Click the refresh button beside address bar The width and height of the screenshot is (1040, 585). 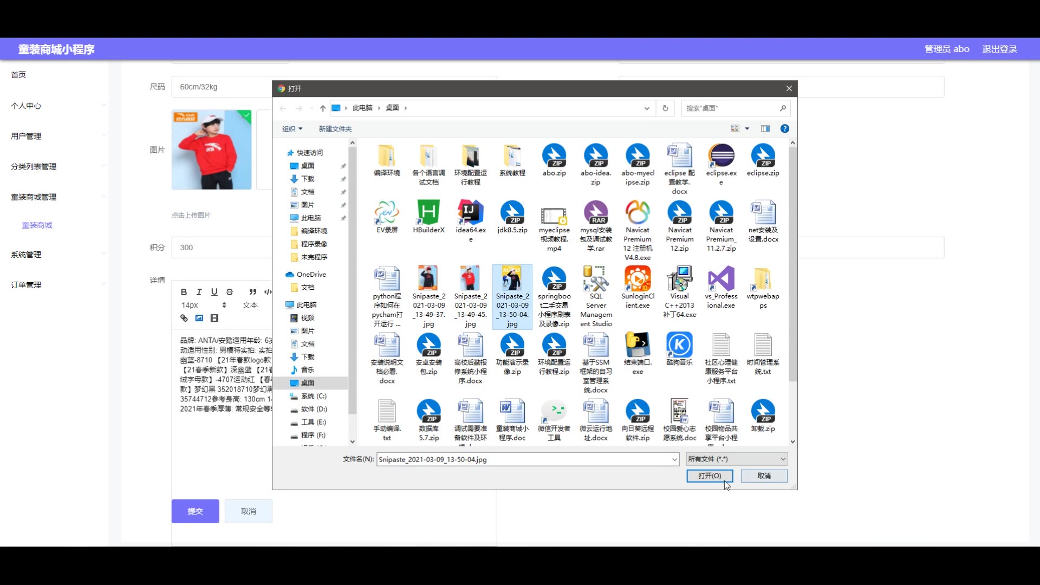[665, 108]
